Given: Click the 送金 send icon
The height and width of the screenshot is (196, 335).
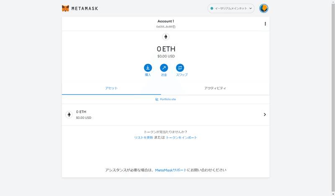Looking at the screenshot, I should tap(164, 68).
